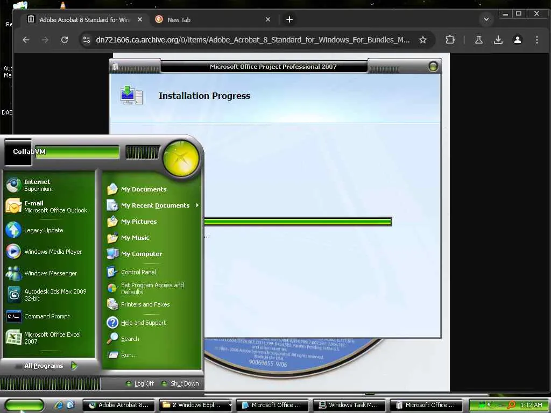Close the New Tab browser tab
The image size is (551, 413).
(268, 20)
